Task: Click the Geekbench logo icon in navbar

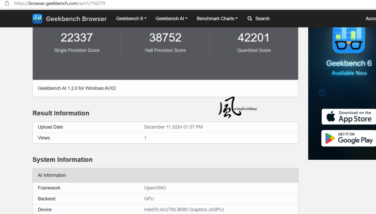Action: click(x=38, y=19)
